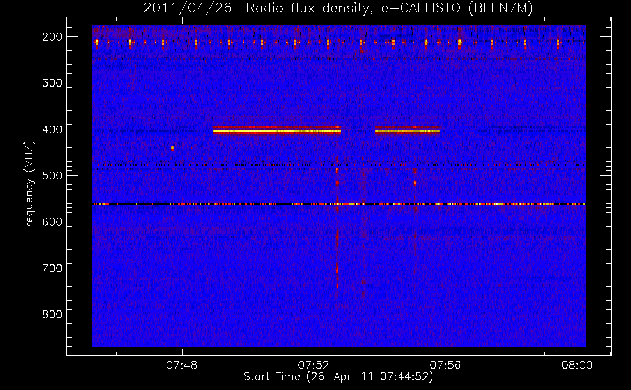Click the 08:00 time tick label
The image size is (631, 390).
(577, 365)
